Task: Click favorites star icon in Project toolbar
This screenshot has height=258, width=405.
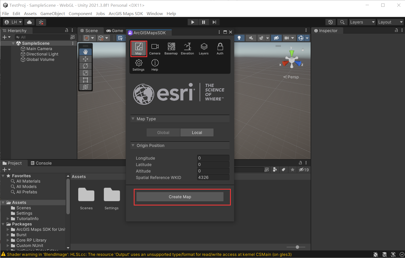Action: (x=293, y=170)
